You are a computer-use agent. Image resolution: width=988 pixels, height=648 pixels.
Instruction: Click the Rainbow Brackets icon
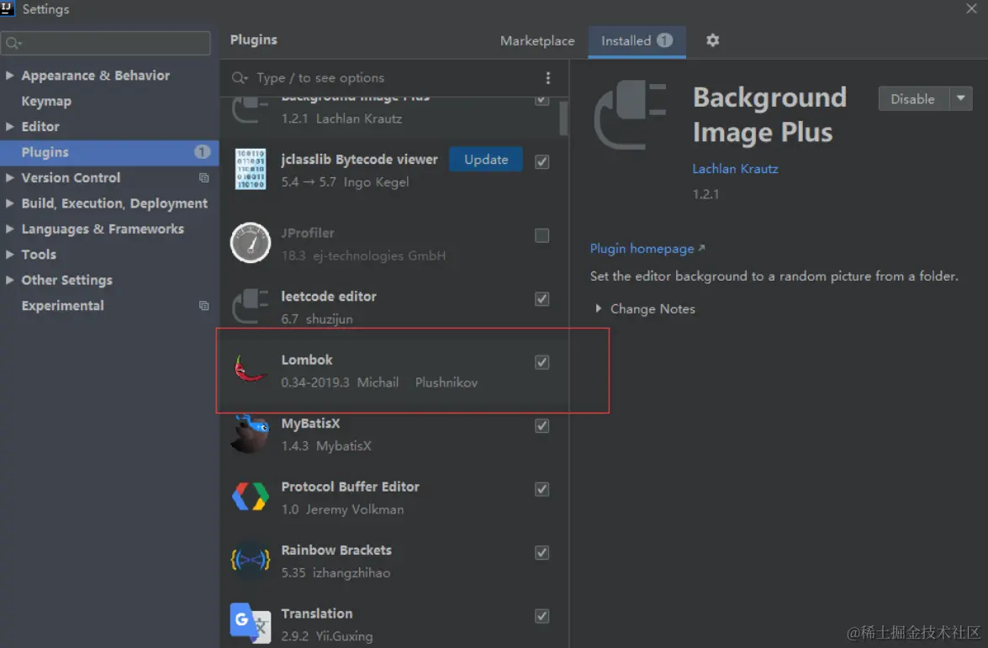[x=250, y=560]
